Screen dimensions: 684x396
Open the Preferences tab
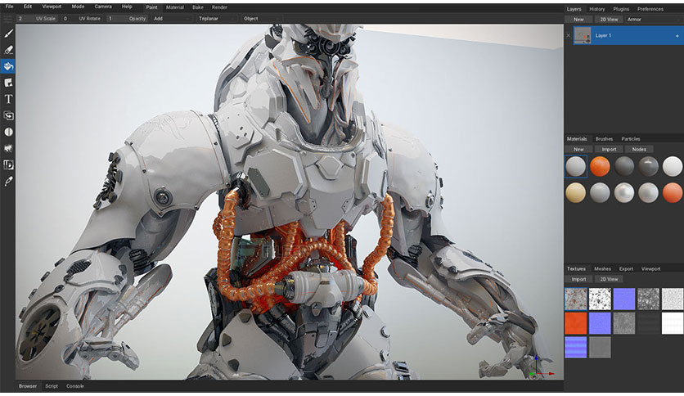650,9
